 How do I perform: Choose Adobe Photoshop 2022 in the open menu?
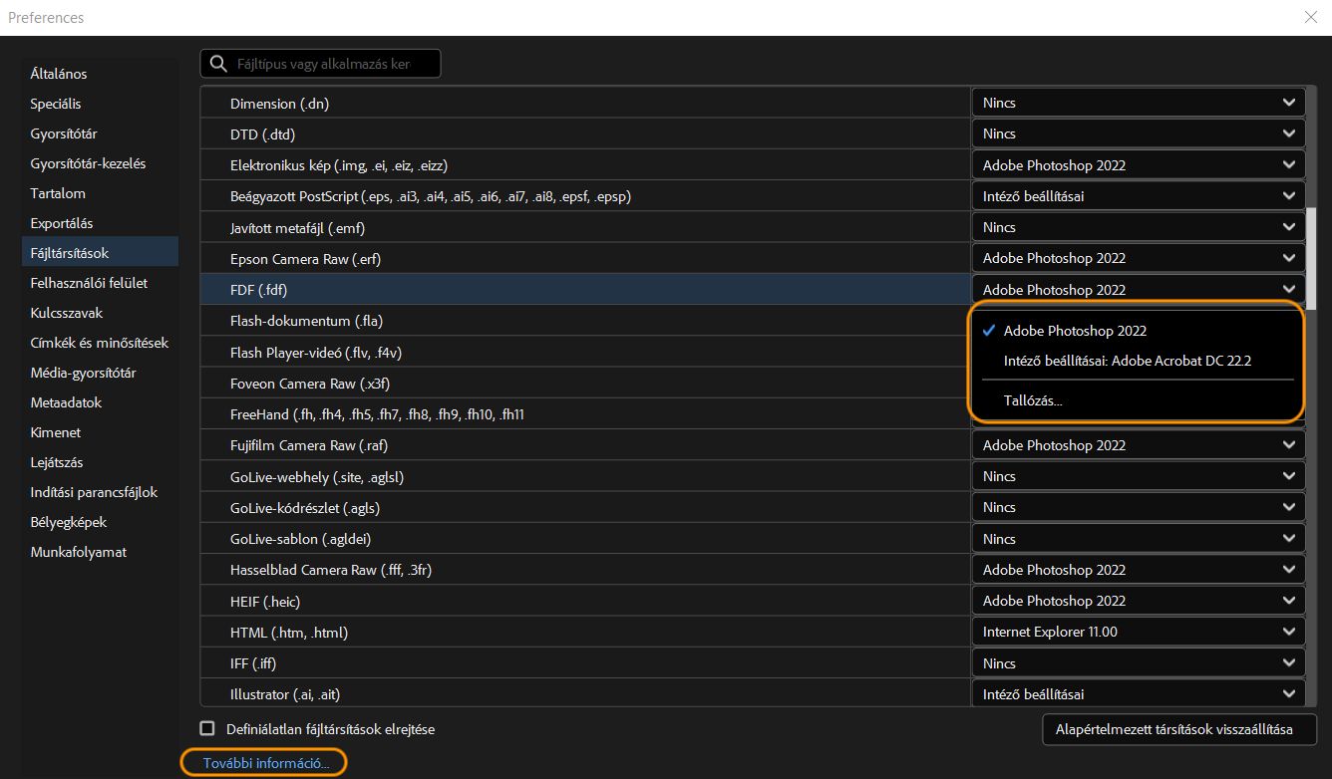pyautogui.click(x=1075, y=331)
